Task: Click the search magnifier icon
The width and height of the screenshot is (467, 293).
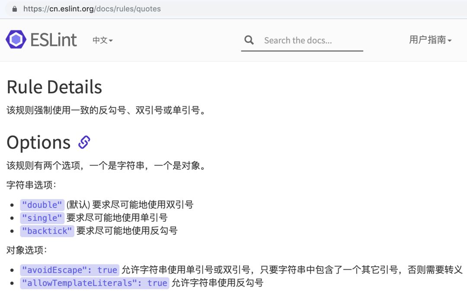Action: click(249, 40)
